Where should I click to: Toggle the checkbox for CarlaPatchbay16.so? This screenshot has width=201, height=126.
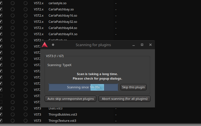[x=1, y=15]
